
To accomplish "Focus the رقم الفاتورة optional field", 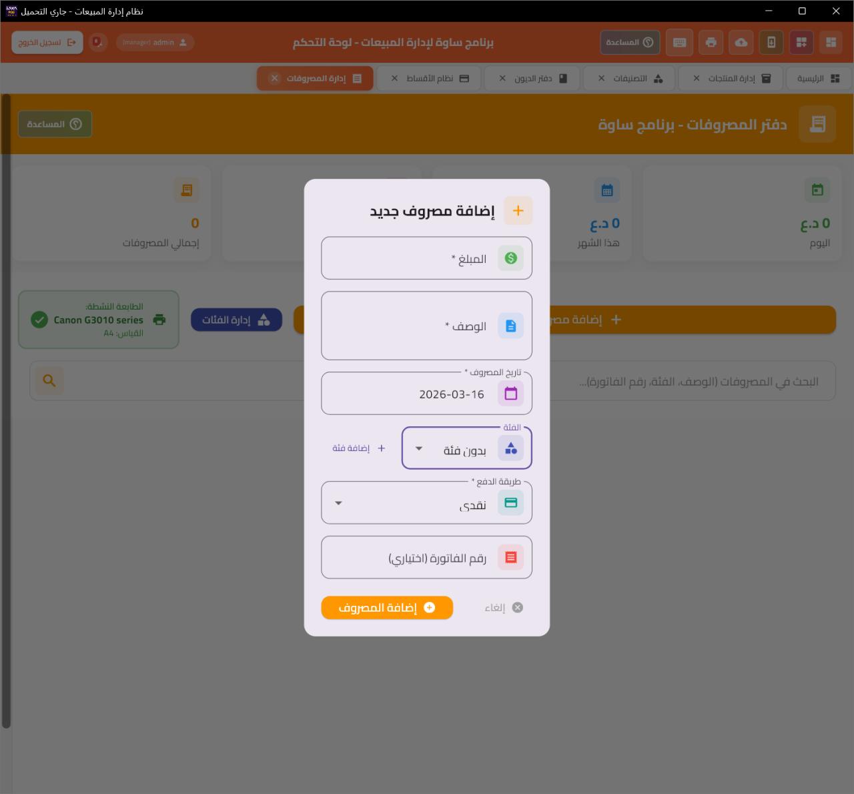I will coord(426,557).
